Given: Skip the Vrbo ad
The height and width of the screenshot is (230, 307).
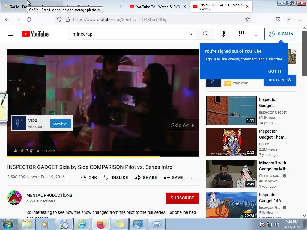Looking at the screenshot, I should 183,125.
